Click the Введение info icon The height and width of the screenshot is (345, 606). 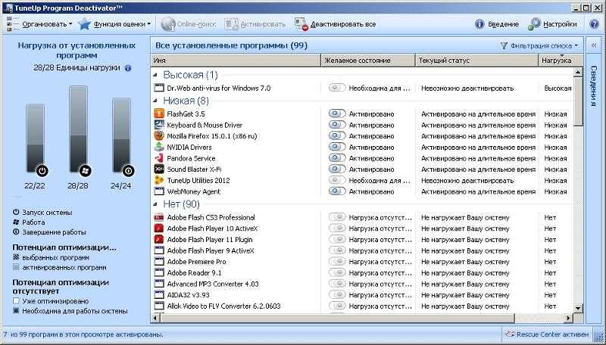tap(479, 24)
